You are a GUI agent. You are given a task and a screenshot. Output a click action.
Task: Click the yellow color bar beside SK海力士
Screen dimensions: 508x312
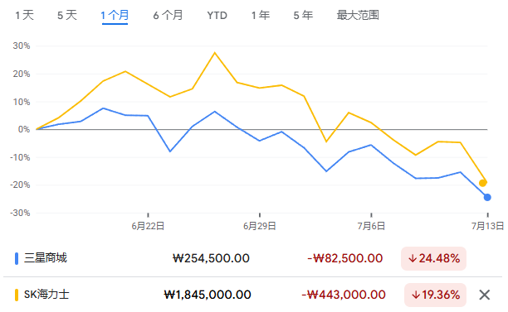tap(17, 295)
